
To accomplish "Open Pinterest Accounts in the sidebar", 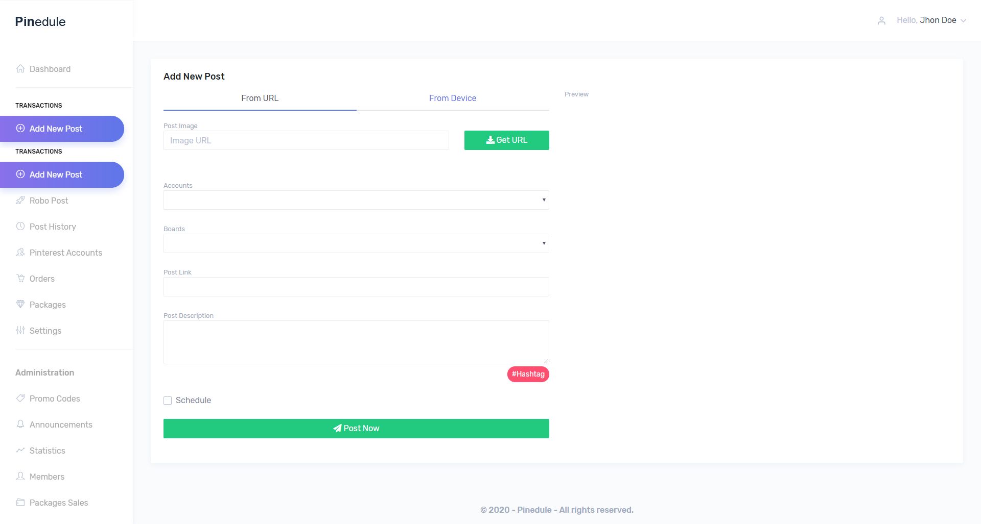I will pyautogui.click(x=66, y=253).
